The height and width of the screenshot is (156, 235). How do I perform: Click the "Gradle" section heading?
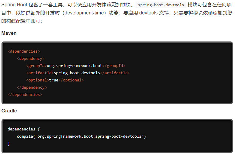(9, 111)
